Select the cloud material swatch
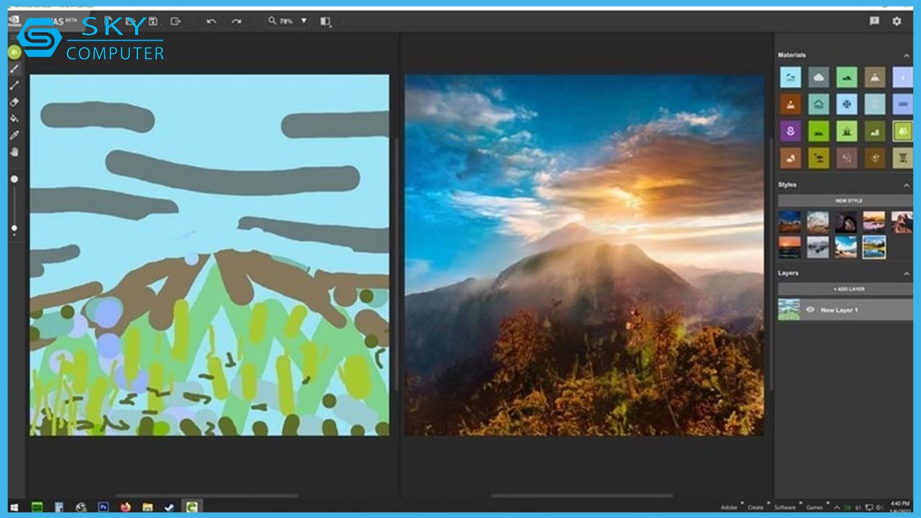921x518 pixels. click(818, 77)
